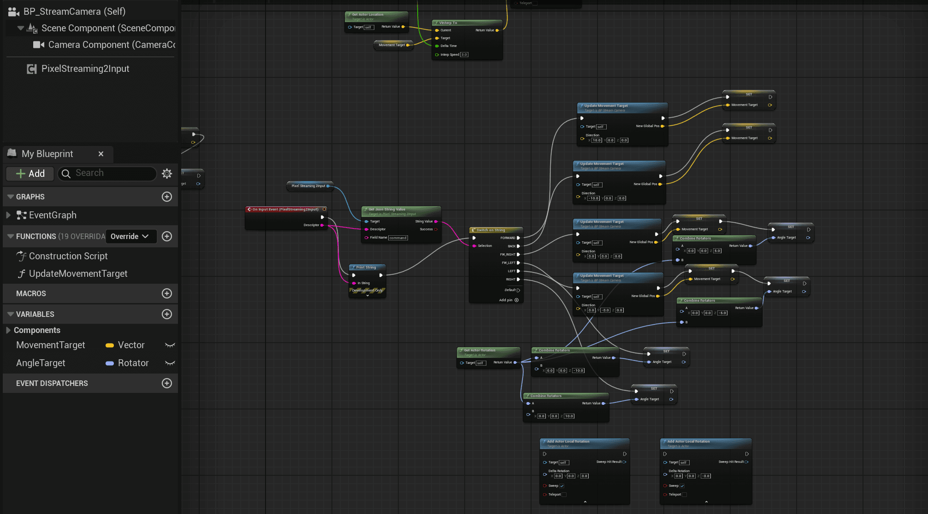Screen dimensions: 928x514
Task: Toggle AngleTarget variable visibility eye
Action: click(x=170, y=363)
